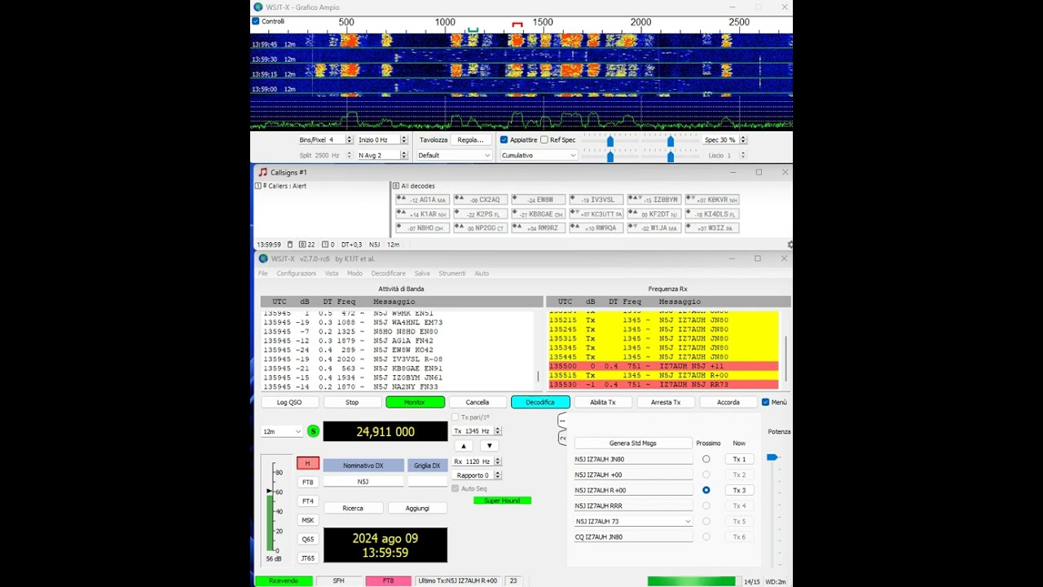Click the green S split indicator
Screen dimensions: 1043x587
(x=313, y=431)
